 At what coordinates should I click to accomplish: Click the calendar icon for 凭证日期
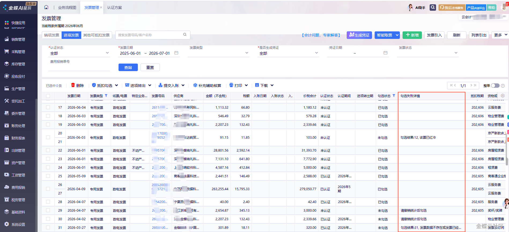coord(385,53)
